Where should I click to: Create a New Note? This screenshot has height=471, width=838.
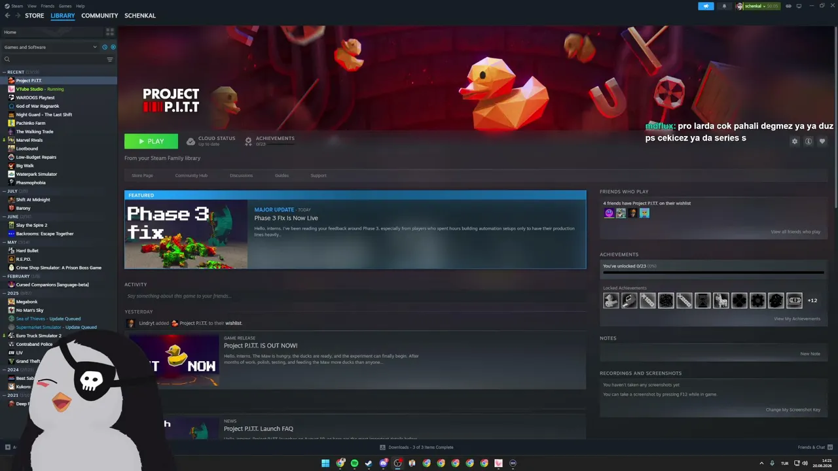point(810,354)
